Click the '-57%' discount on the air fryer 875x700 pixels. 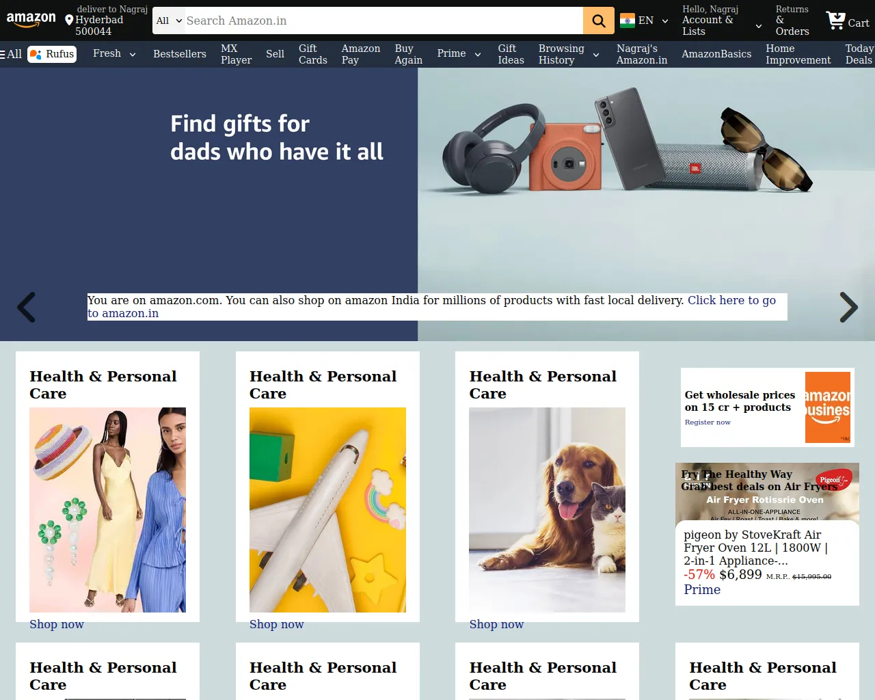click(x=699, y=575)
